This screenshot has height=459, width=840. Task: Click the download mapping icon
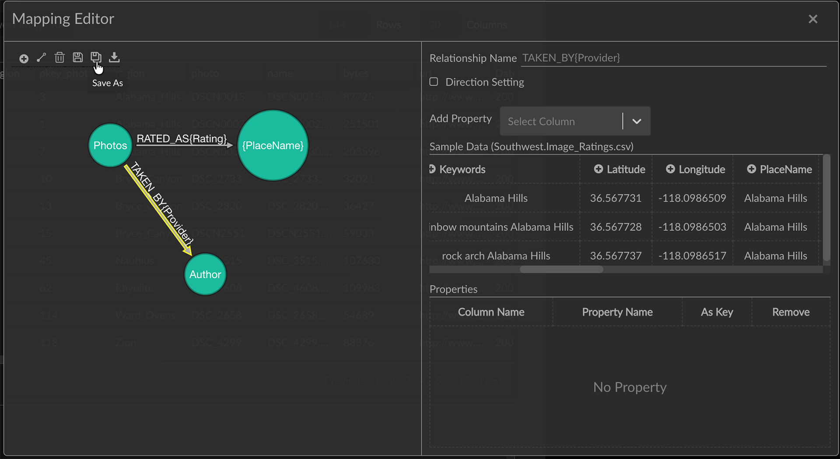[114, 57]
